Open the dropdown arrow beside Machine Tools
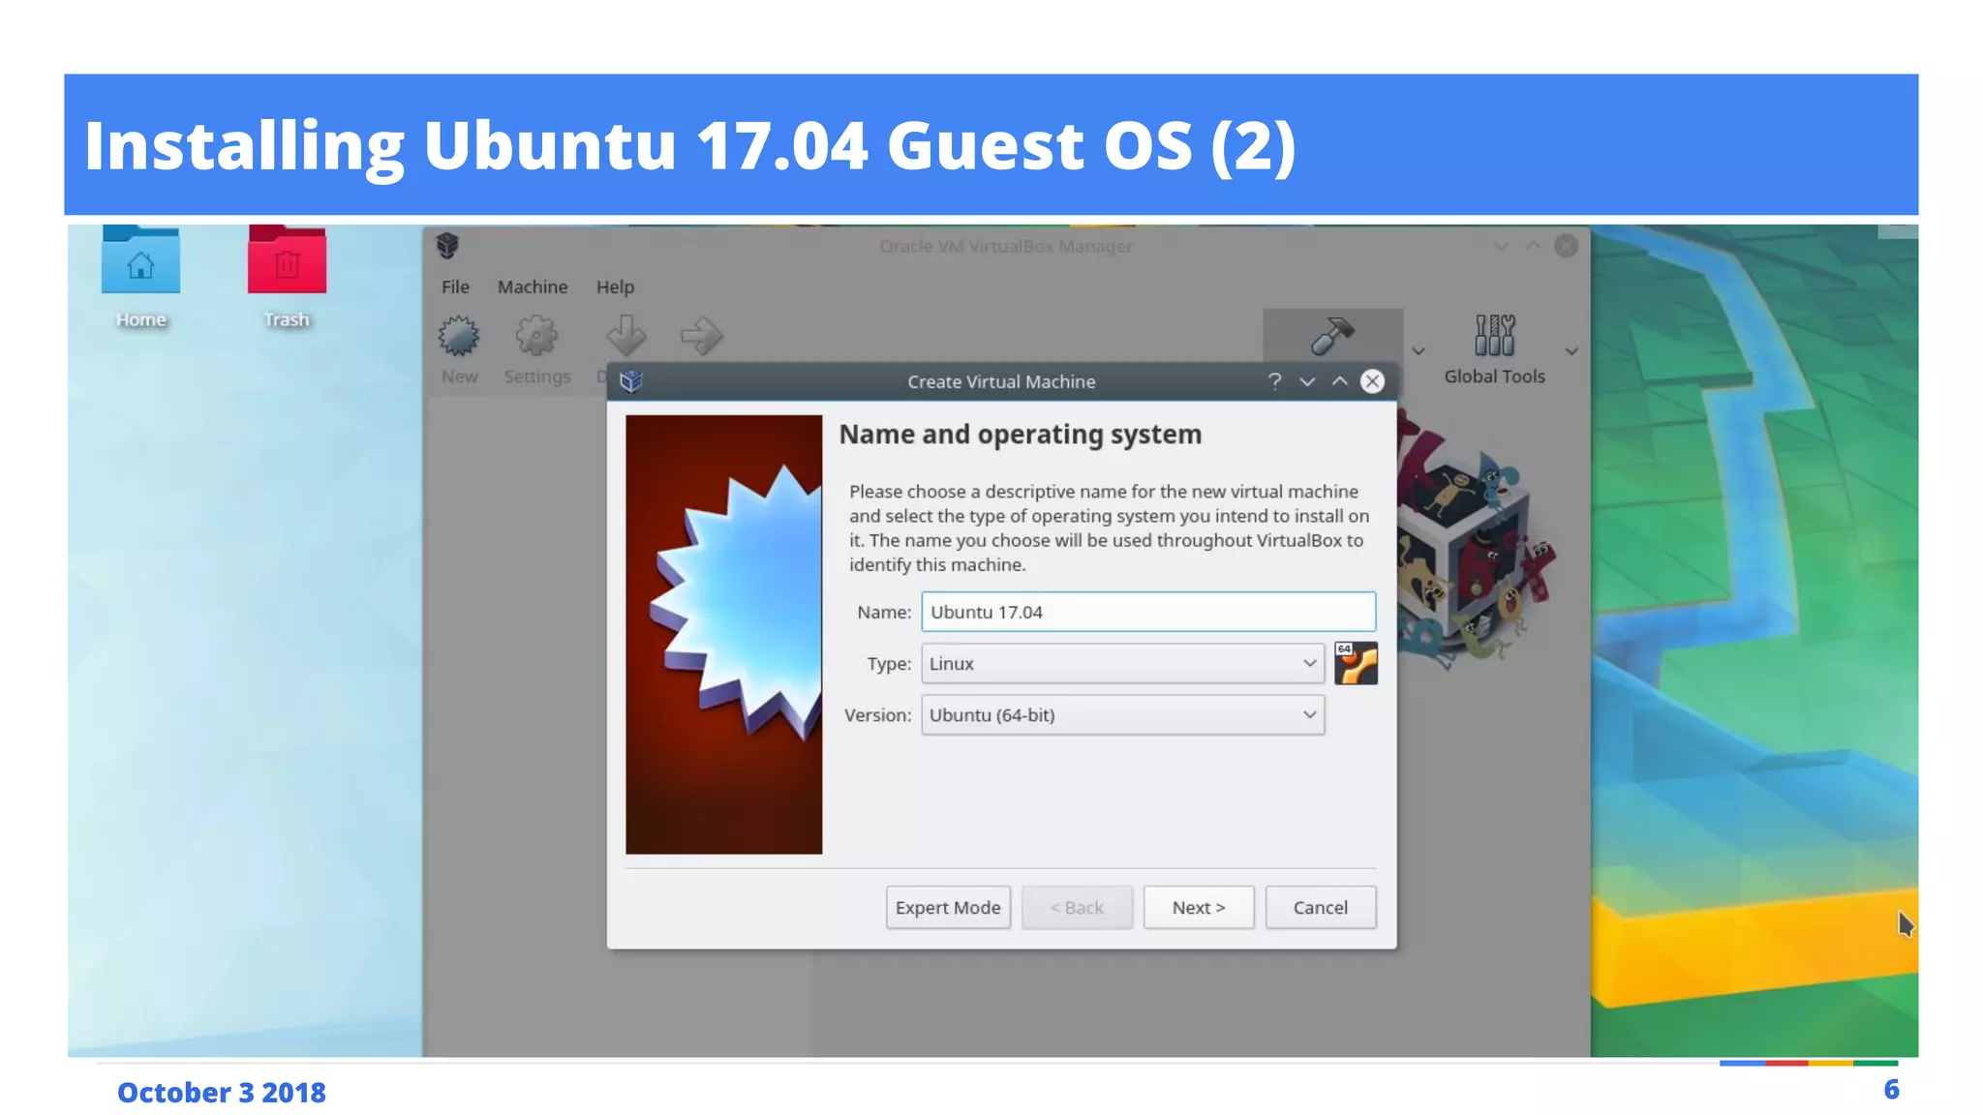 coord(1419,351)
